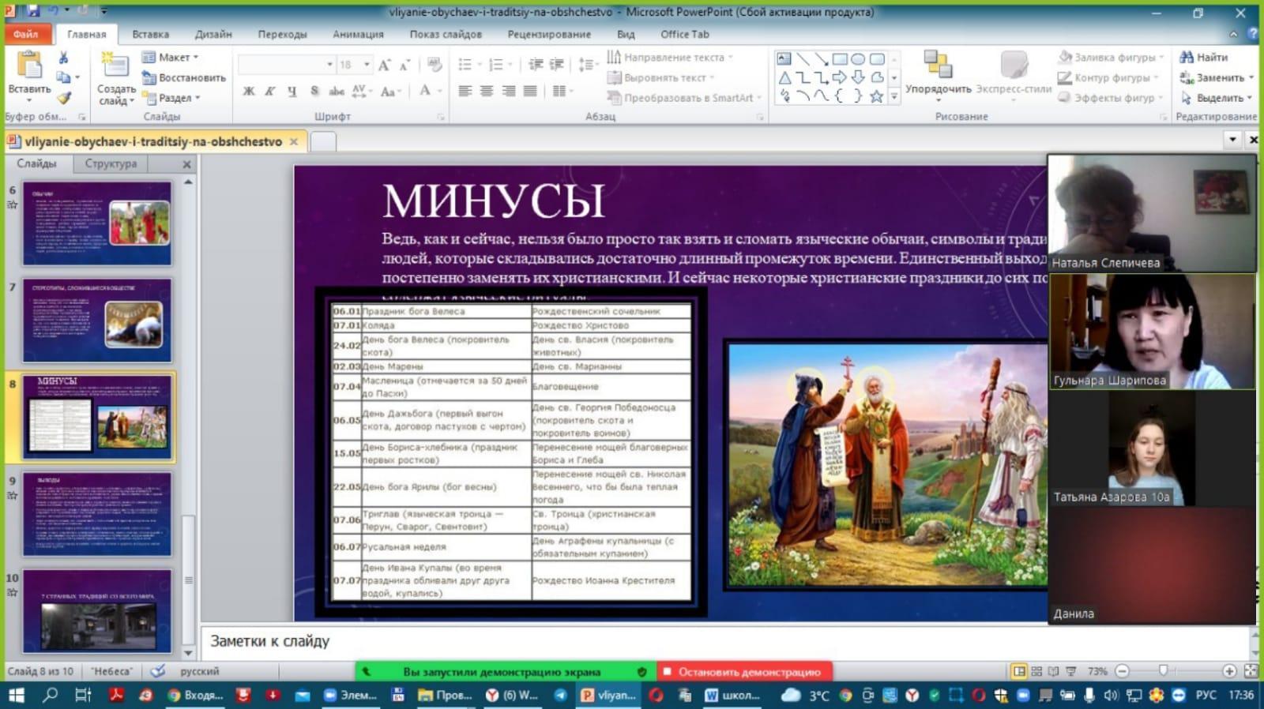Switch to the Структура pane tab
Viewport: 1264px width, 709px height.
coord(111,163)
